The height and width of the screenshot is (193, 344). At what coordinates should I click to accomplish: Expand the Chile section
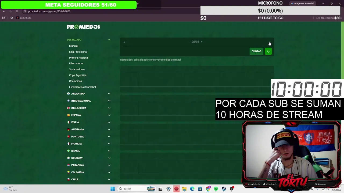point(109,179)
